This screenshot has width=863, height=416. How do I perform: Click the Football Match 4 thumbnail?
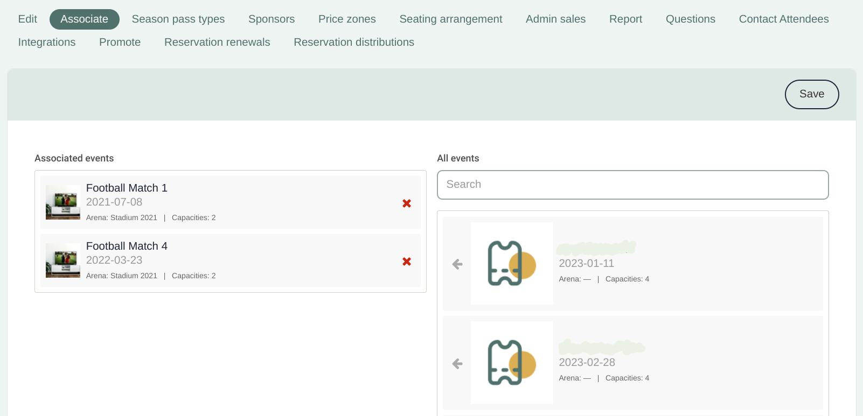[x=63, y=260]
